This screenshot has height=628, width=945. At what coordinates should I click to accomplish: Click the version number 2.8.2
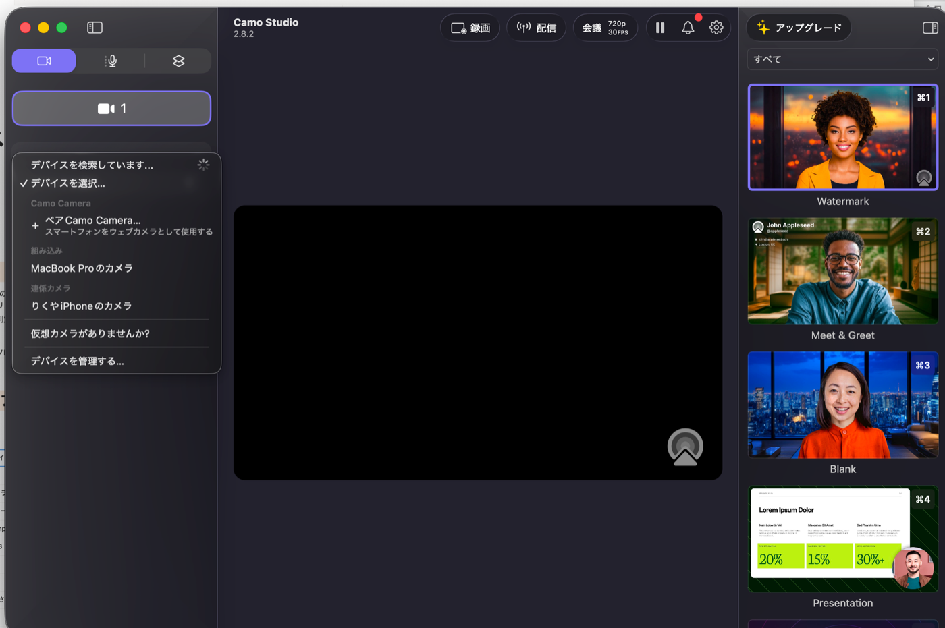pos(244,34)
